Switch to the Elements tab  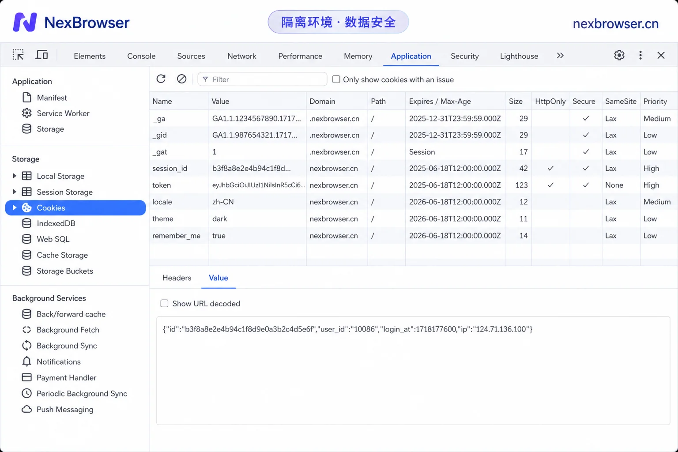(90, 56)
